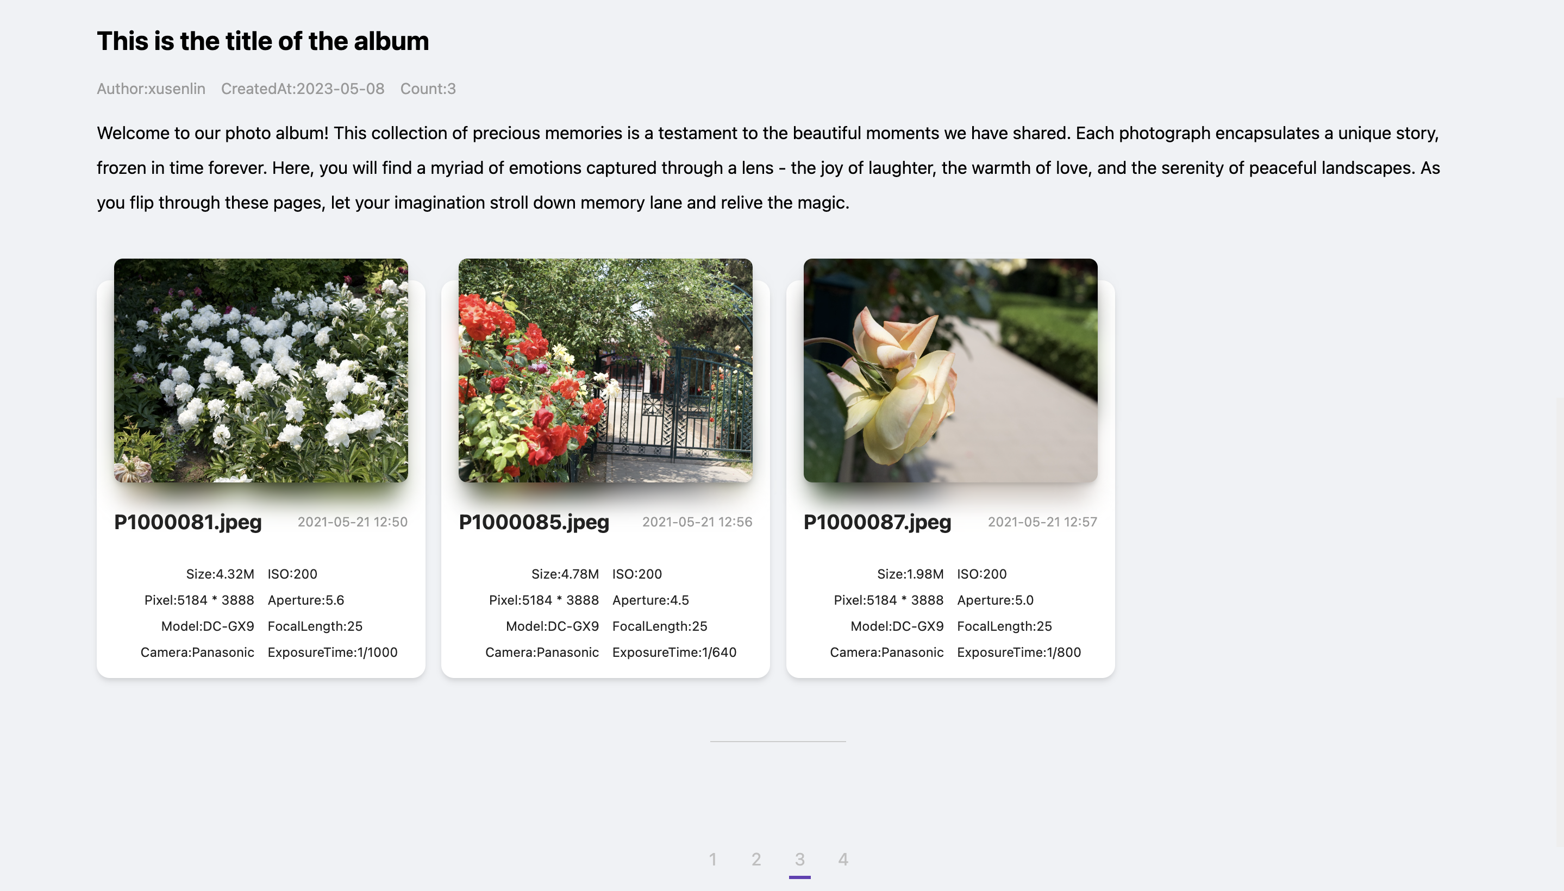
Task: Click ExposureTime:1/640 value
Action: point(674,652)
